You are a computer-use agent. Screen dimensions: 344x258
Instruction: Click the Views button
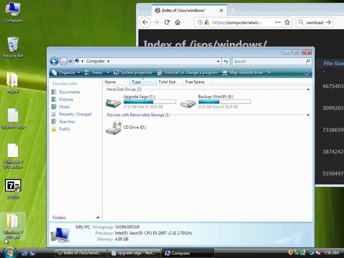click(x=94, y=73)
